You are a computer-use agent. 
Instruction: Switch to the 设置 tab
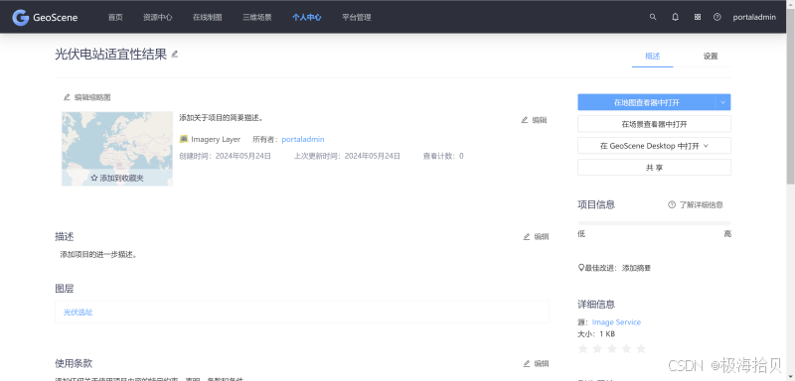tap(711, 57)
